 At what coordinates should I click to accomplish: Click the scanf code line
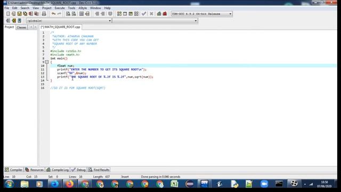pos(72,73)
